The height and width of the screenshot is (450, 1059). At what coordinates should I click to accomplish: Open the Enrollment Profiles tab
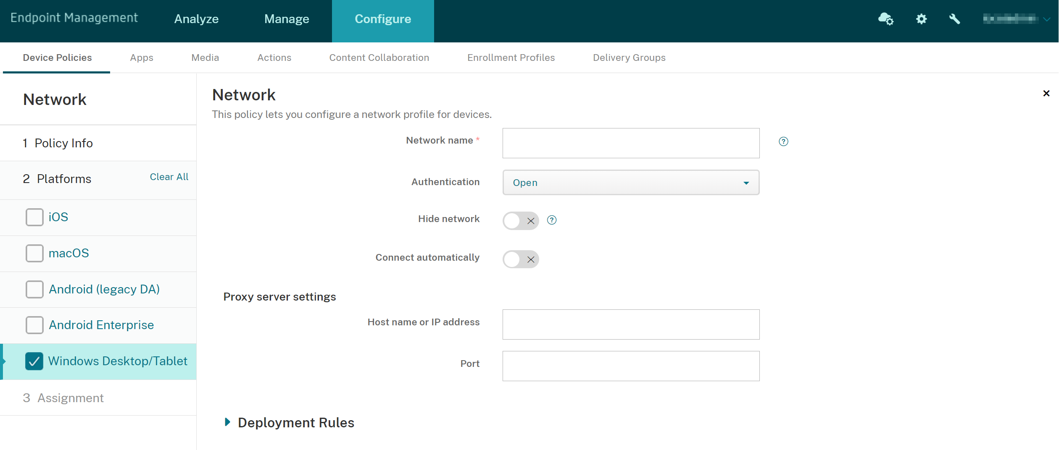511,58
